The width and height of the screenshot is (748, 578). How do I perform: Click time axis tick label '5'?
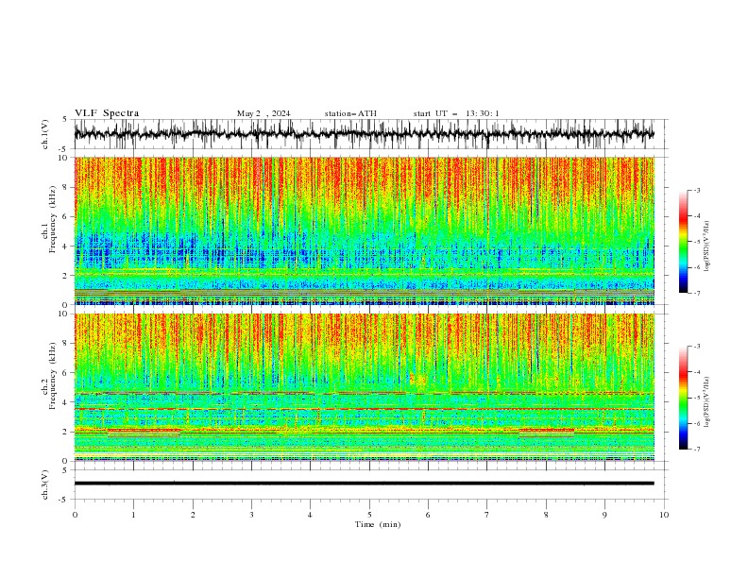click(x=369, y=515)
